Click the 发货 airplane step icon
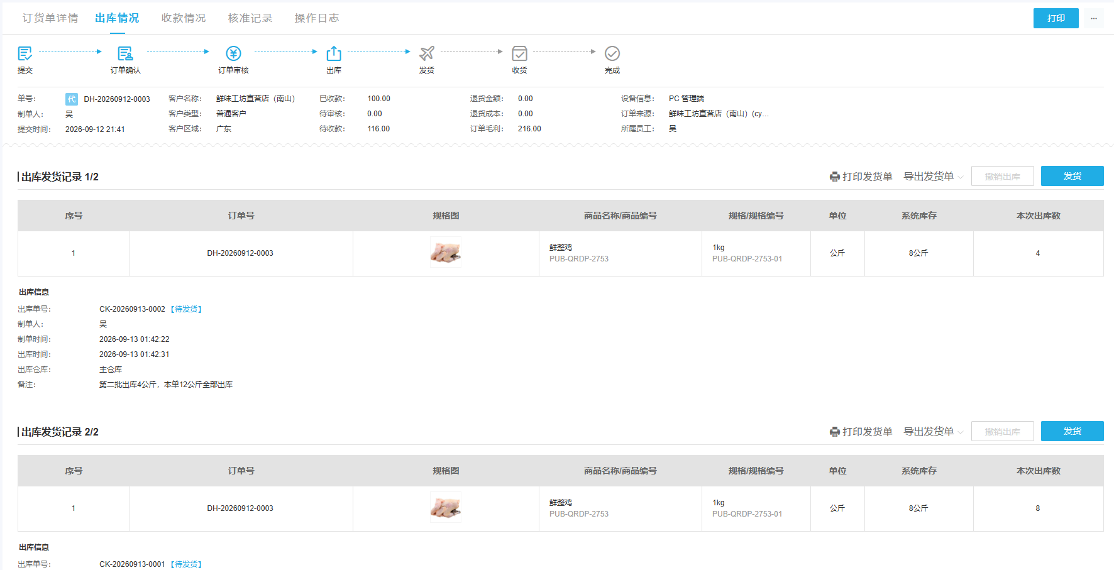This screenshot has width=1114, height=570. click(427, 53)
